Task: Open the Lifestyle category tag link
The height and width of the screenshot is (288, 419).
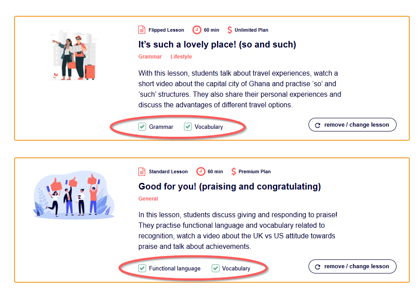Action: tap(181, 57)
